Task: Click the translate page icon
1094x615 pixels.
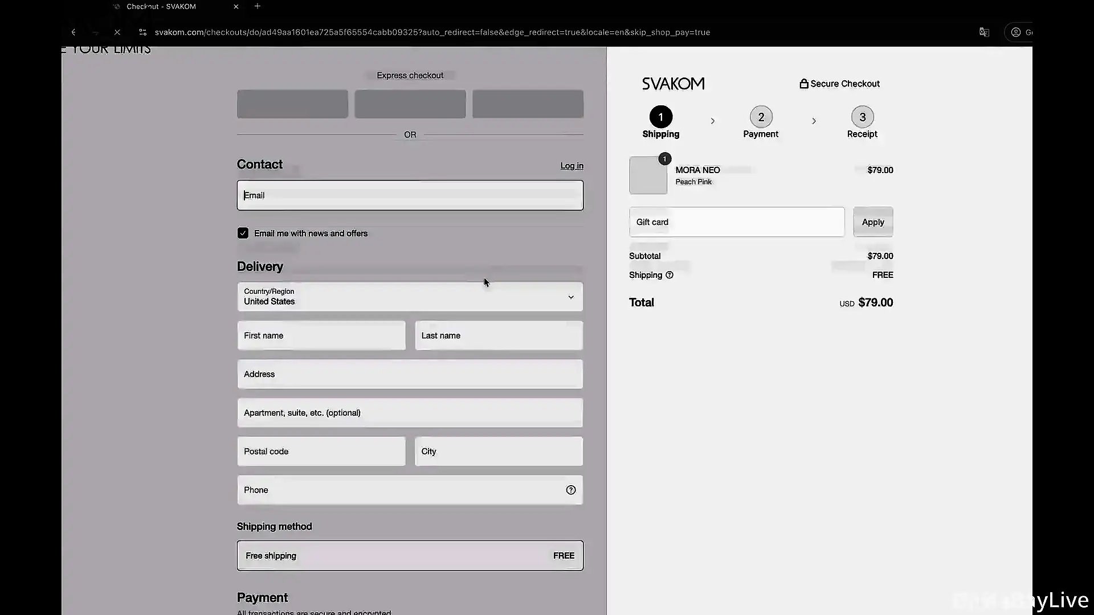Action: click(x=984, y=32)
